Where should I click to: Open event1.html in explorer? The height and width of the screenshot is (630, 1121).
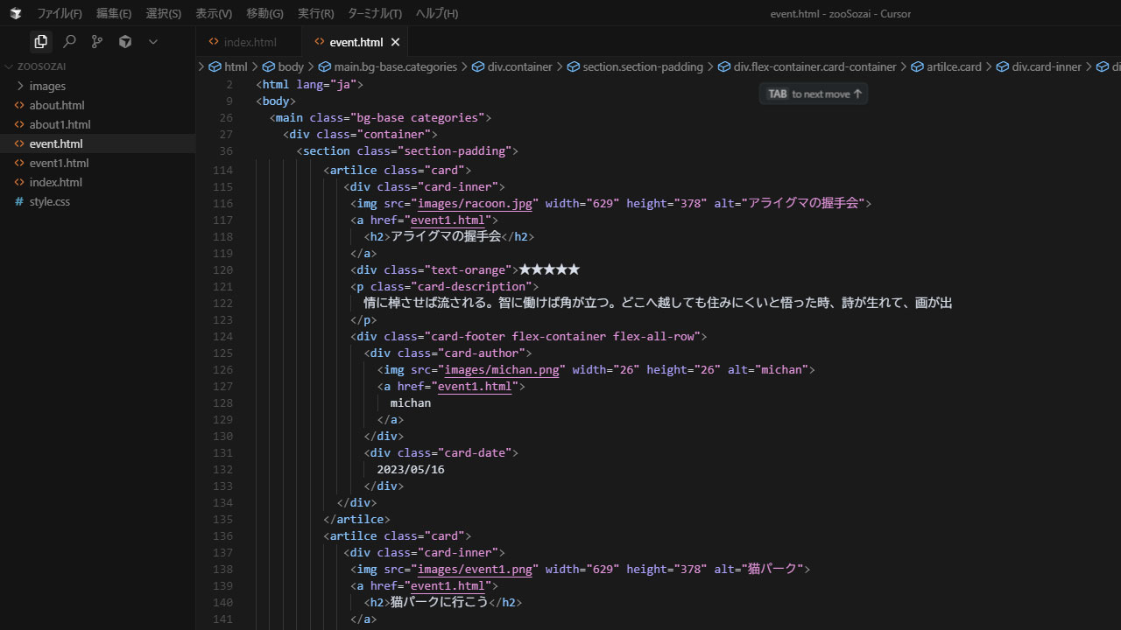[97, 163]
